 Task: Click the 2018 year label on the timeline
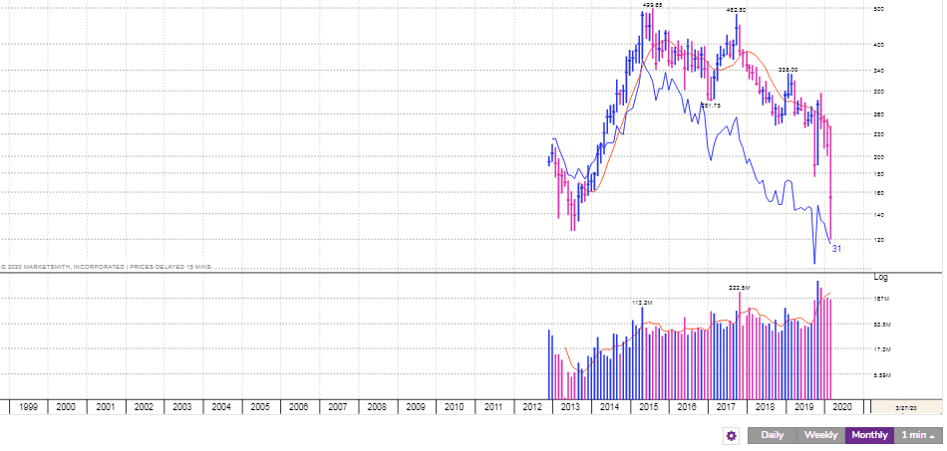(x=766, y=407)
